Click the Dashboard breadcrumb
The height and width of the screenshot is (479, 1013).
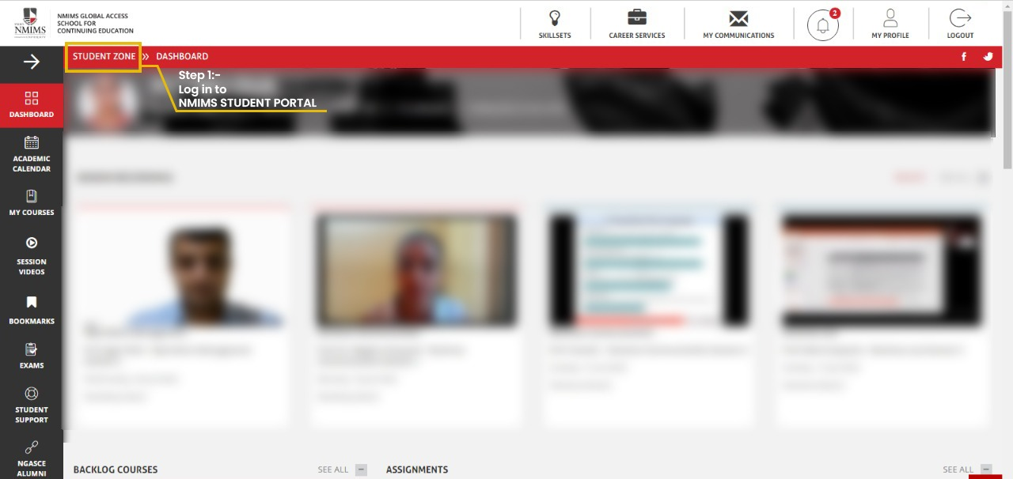[182, 56]
